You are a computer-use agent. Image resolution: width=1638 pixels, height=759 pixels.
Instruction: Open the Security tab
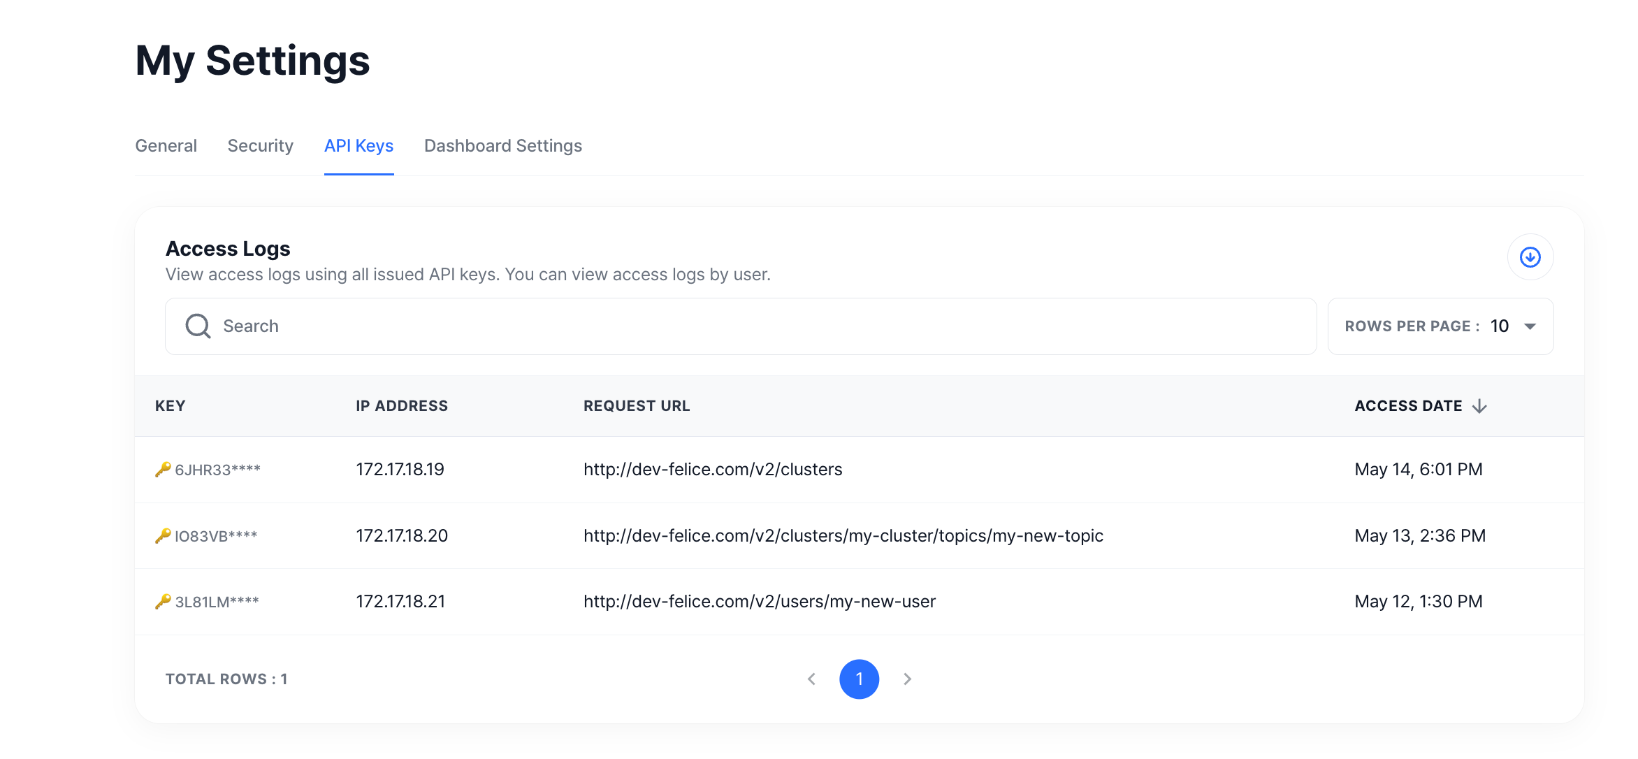tap(260, 145)
